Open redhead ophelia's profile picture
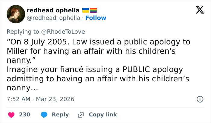Image resolution: width=211 pixels, height=123 pixels. pos(15,14)
